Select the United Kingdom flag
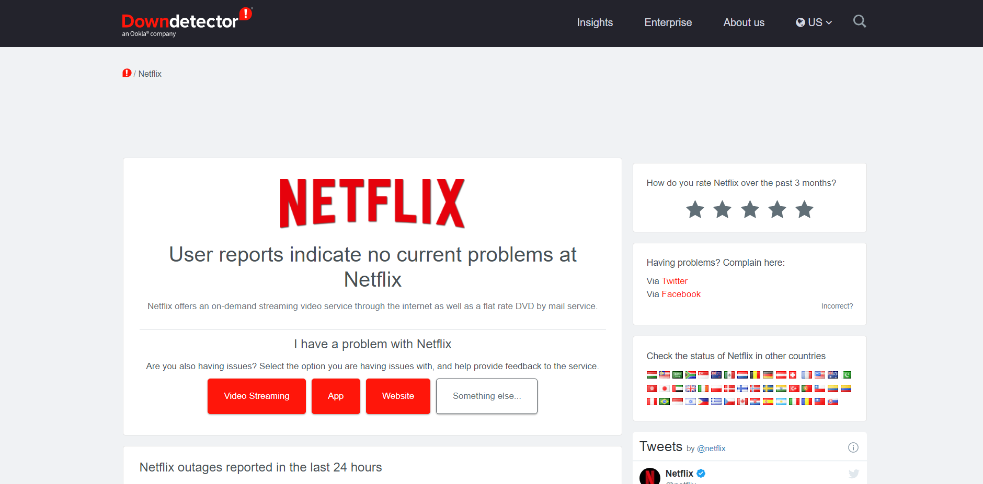This screenshot has height=484, width=983. tap(691, 388)
